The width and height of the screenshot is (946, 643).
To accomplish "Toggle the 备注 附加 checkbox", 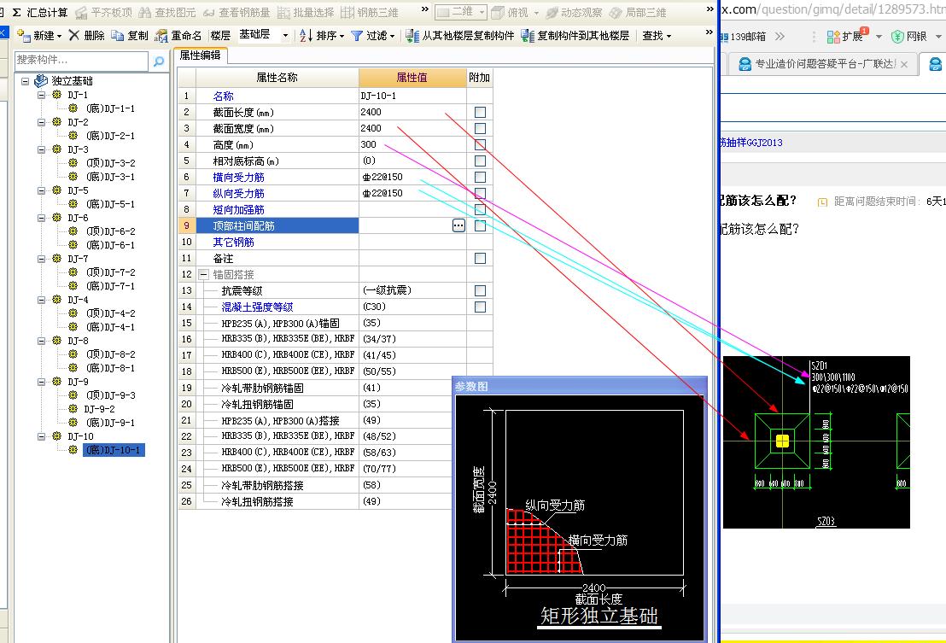I will pyautogui.click(x=480, y=258).
